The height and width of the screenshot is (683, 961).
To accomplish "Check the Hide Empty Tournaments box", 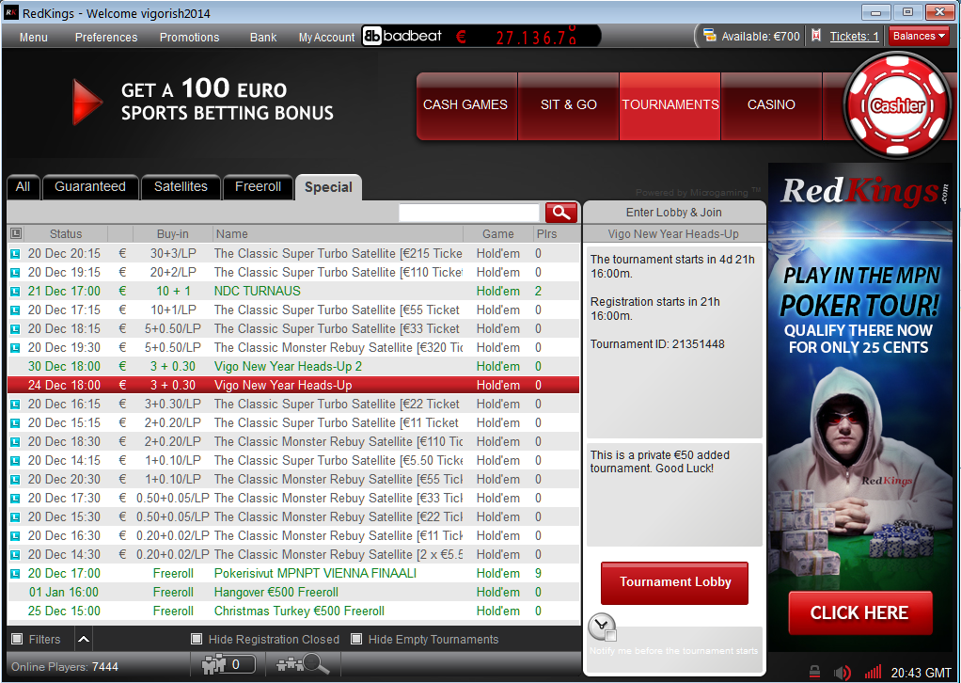I will coord(356,640).
